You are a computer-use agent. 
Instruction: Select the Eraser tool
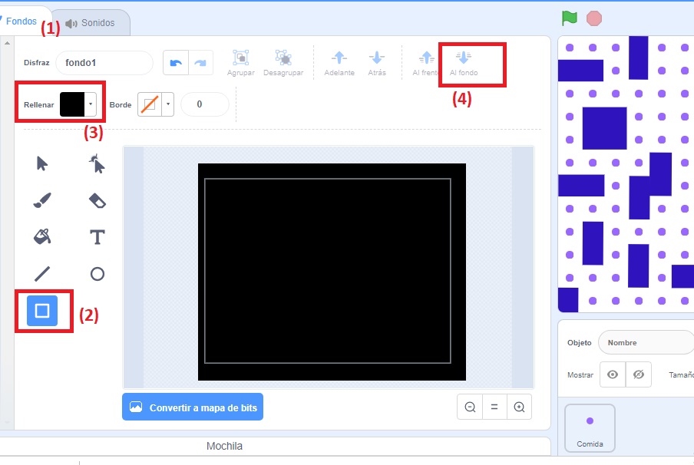coord(97,200)
